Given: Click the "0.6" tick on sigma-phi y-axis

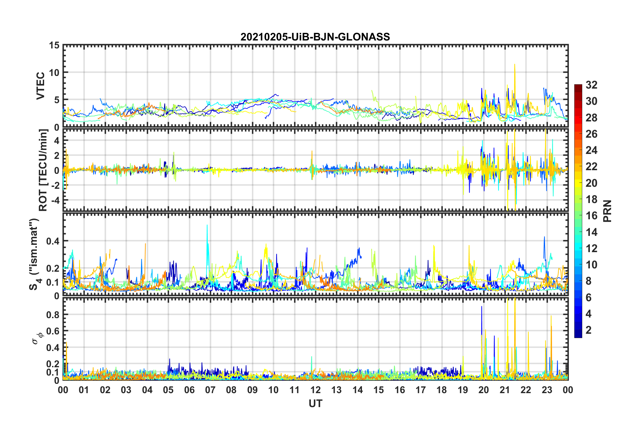Looking at the screenshot, I should click(53, 331).
